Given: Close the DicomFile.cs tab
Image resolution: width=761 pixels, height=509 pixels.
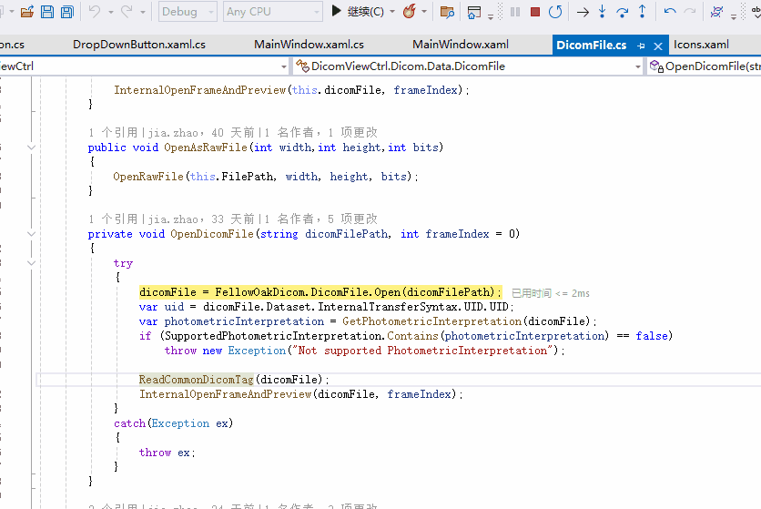Looking at the screenshot, I should pyautogui.click(x=658, y=46).
